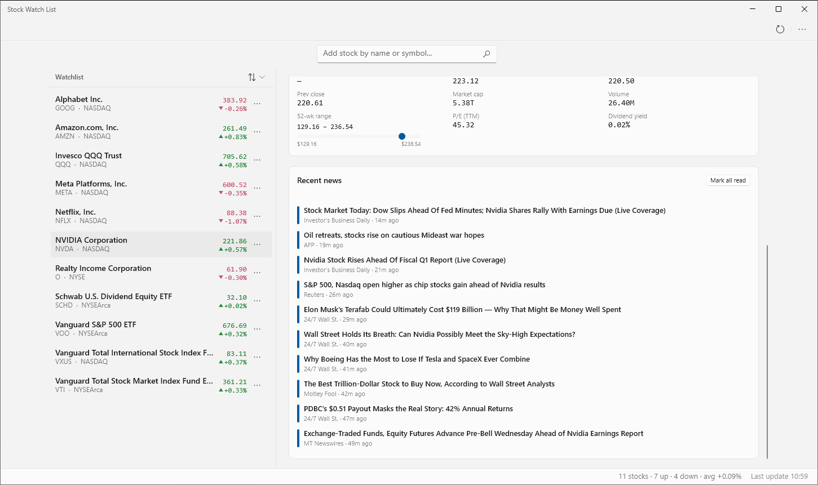Open Oil retreats, stocks rise article

click(394, 235)
